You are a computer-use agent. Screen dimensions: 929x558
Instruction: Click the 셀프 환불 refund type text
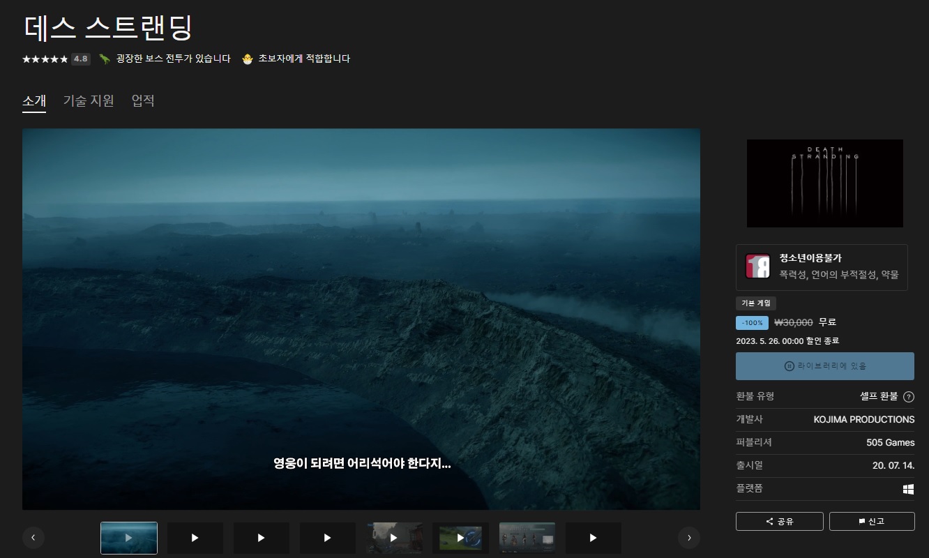coord(879,397)
